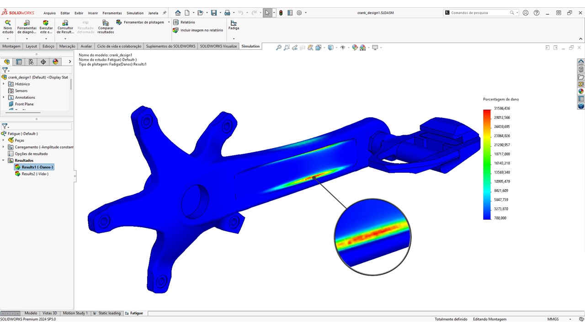Open the Options gear dropdown arrow

306,13
